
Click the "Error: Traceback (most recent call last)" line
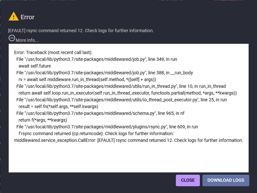(53, 52)
